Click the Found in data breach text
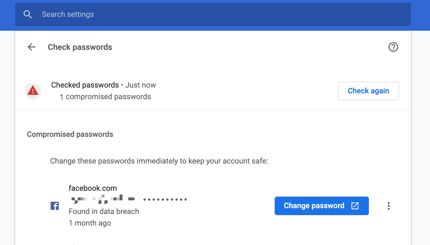Image resolution: width=430 pixels, height=245 pixels. coord(104,211)
